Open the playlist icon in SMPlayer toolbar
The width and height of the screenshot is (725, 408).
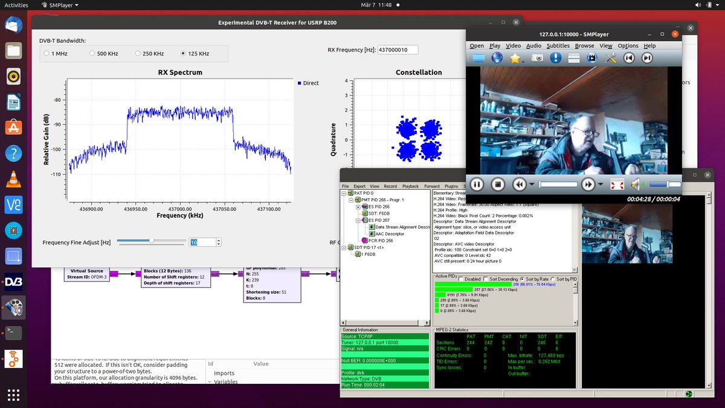[574, 58]
